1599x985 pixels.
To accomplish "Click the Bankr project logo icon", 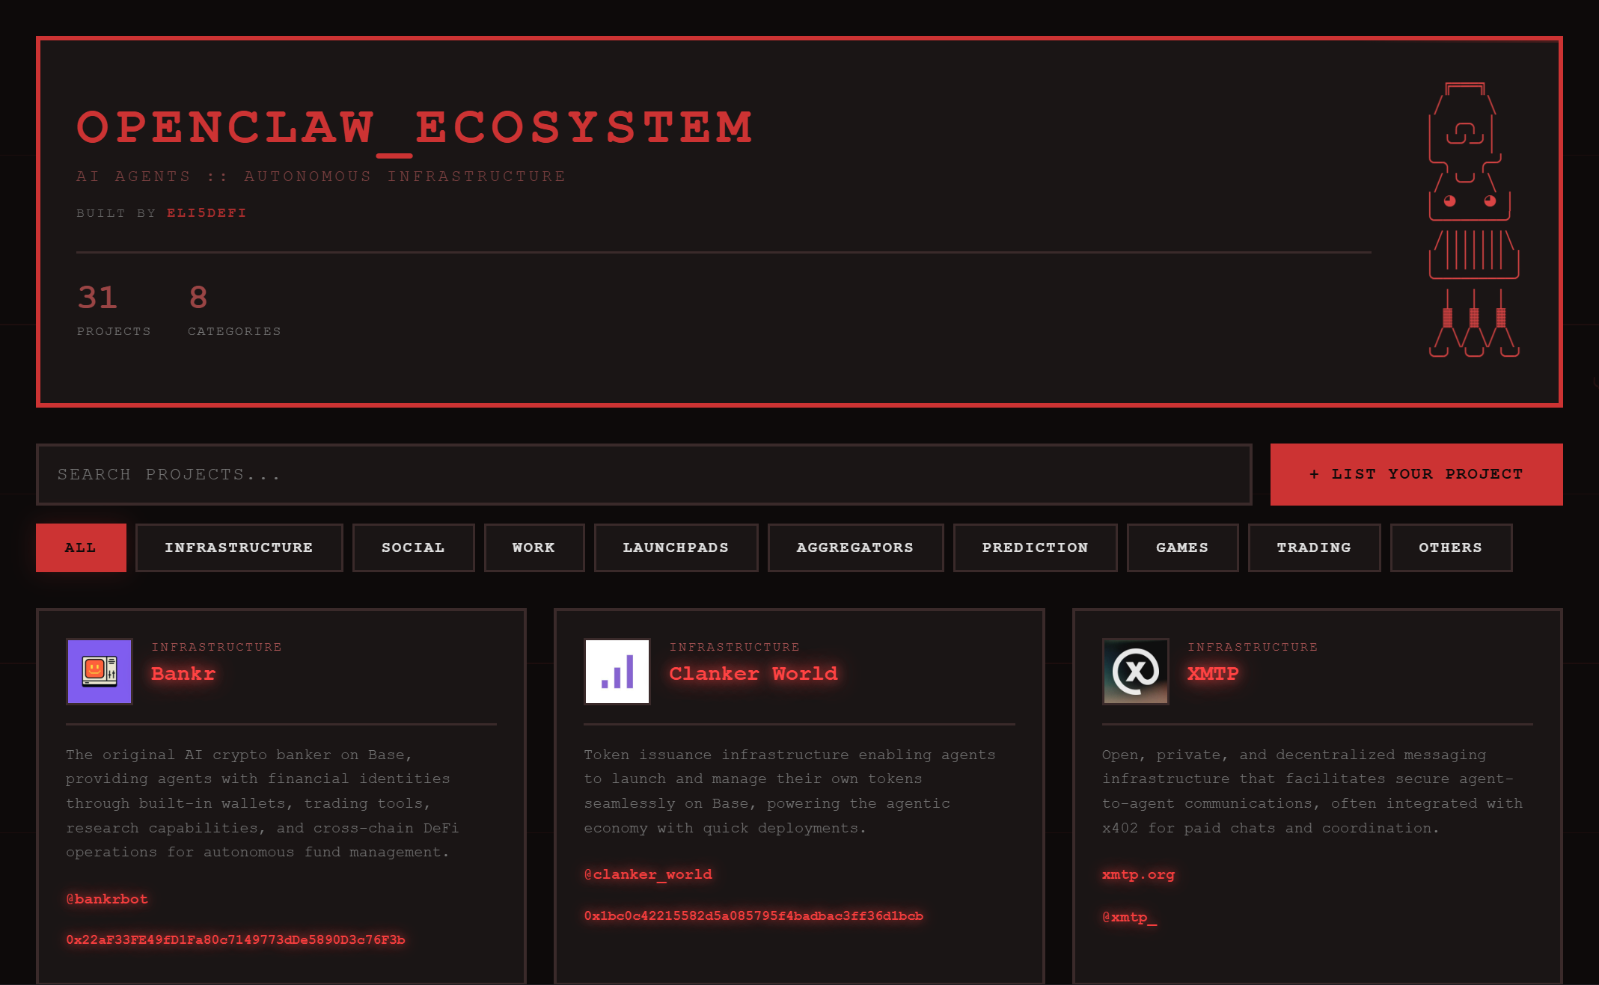I will 100,671.
